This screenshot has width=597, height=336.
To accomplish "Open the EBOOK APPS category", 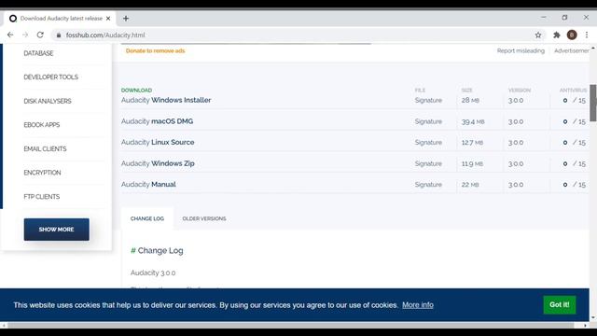I will [x=41, y=125].
